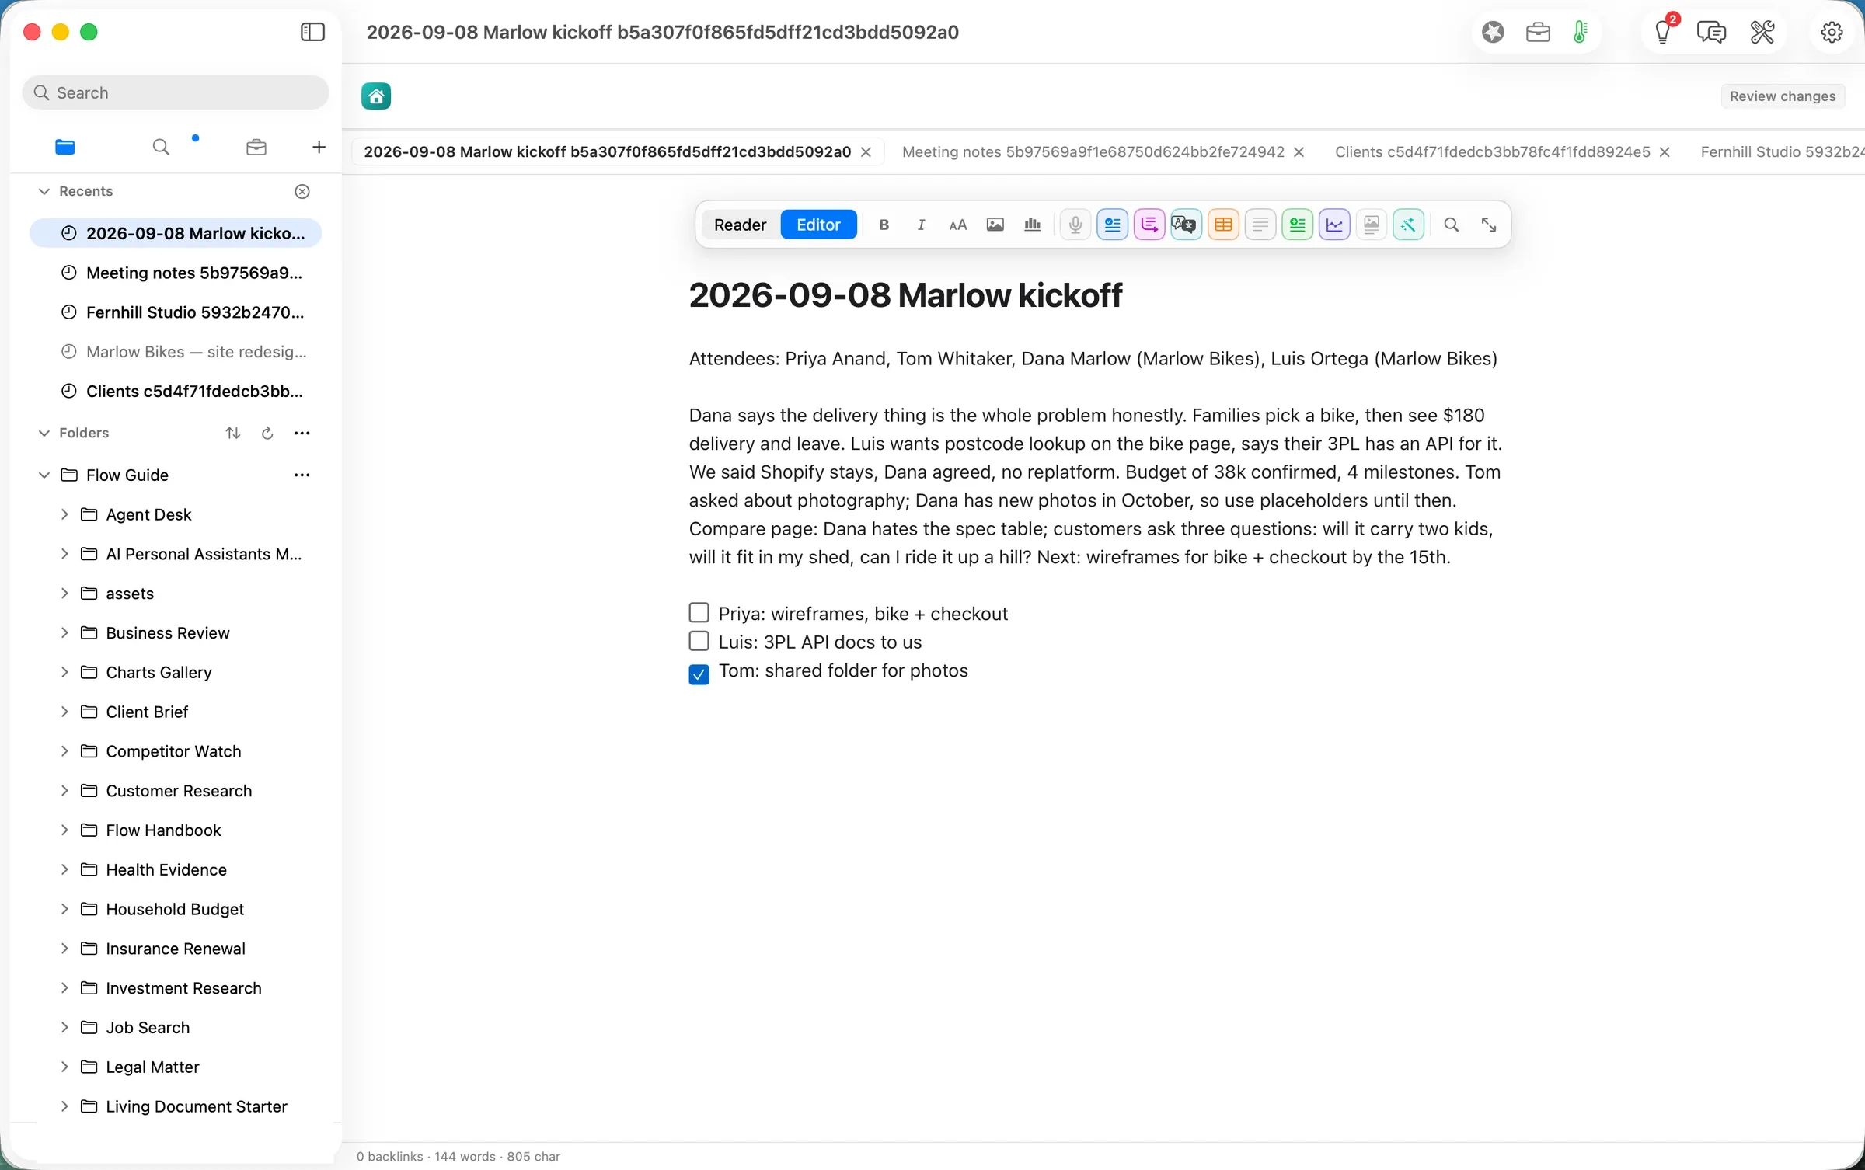
Task: Expand the Competitor Watch folder chevron
Action: click(64, 751)
